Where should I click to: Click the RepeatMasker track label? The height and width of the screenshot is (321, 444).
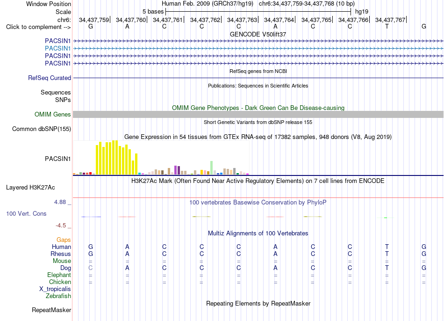51,310
